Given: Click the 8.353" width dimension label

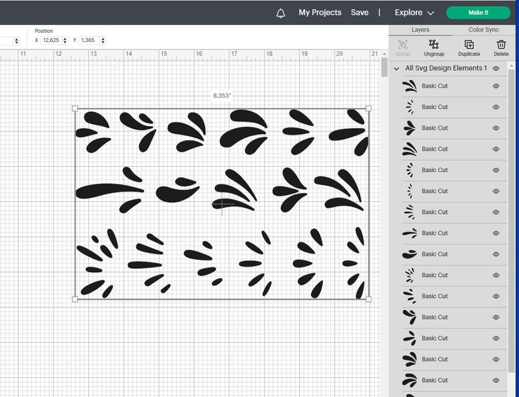Looking at the screenshot, I should [222, 95].
